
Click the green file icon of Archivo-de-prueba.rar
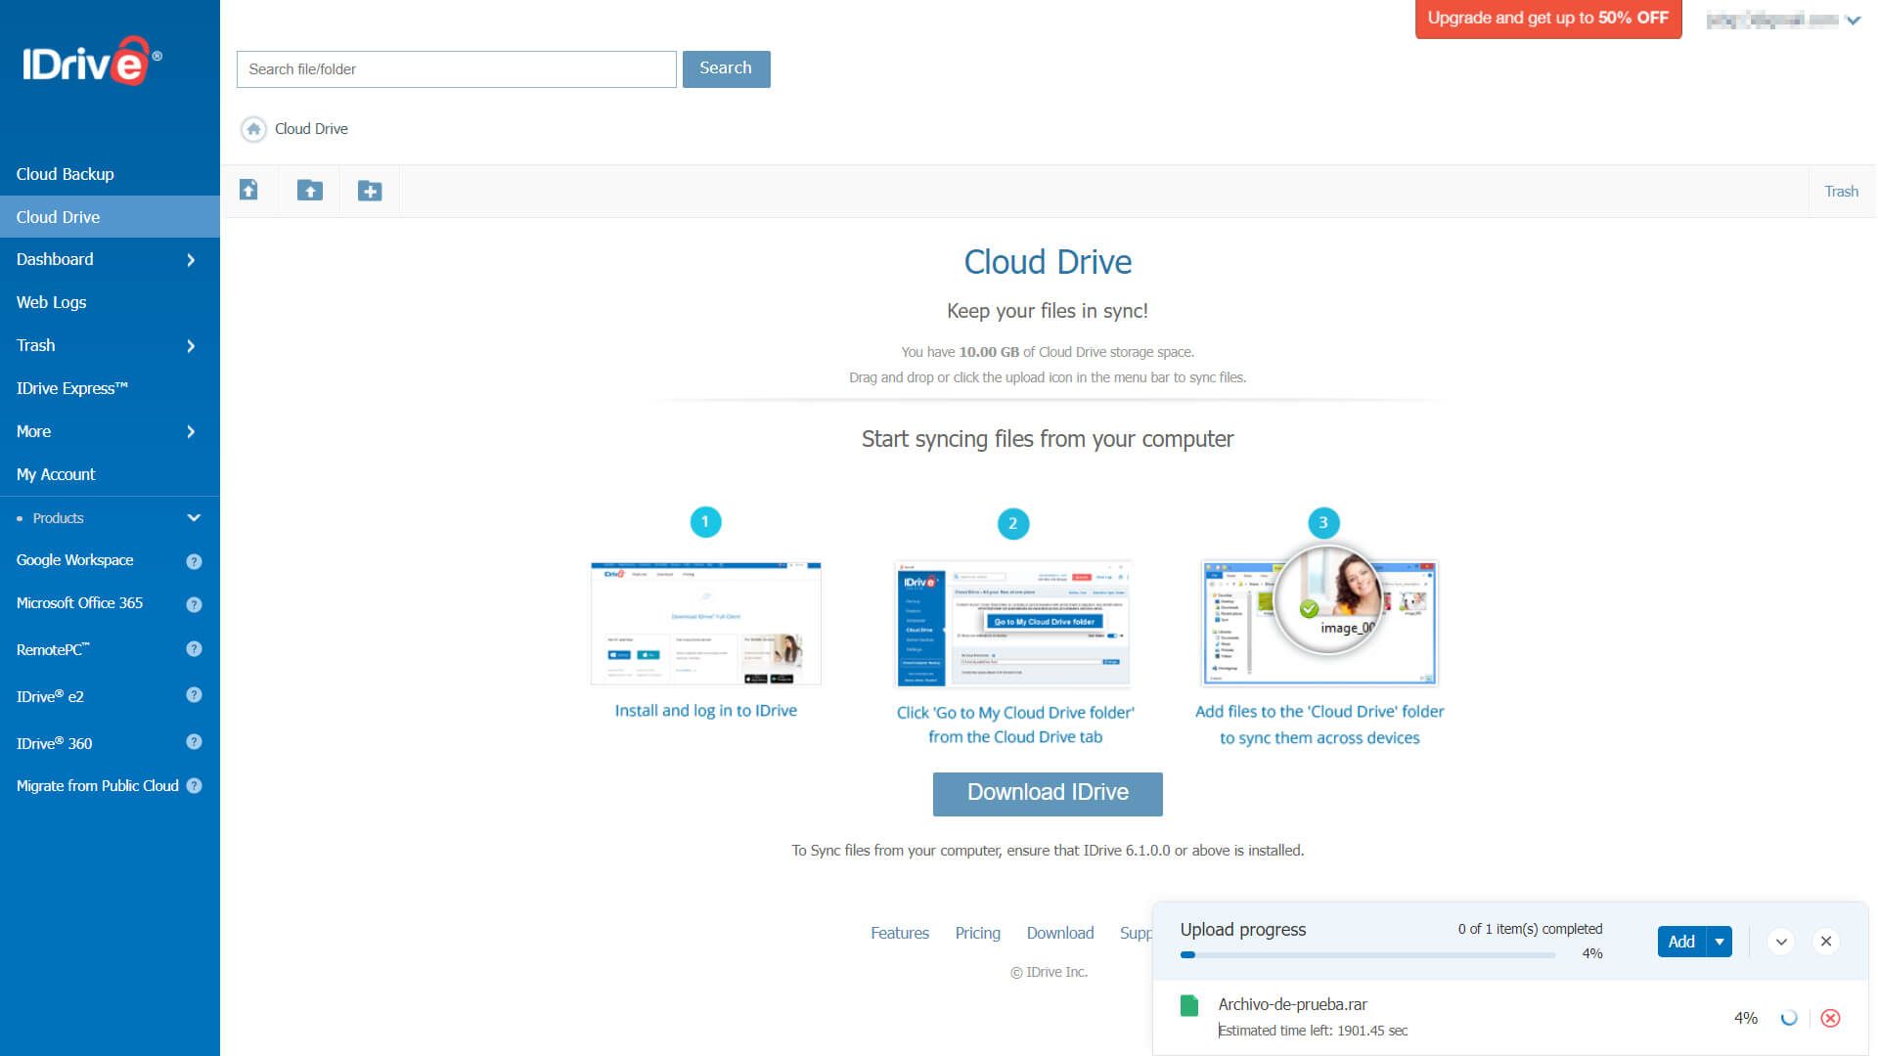[x=1189, y=1005]
